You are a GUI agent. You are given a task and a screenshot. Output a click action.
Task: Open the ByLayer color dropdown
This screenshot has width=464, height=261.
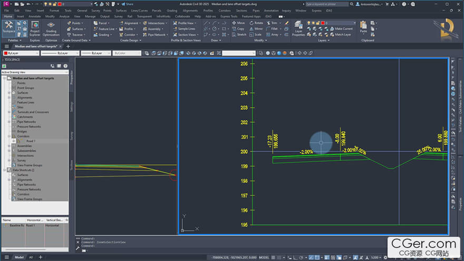[x=21, y=53]
